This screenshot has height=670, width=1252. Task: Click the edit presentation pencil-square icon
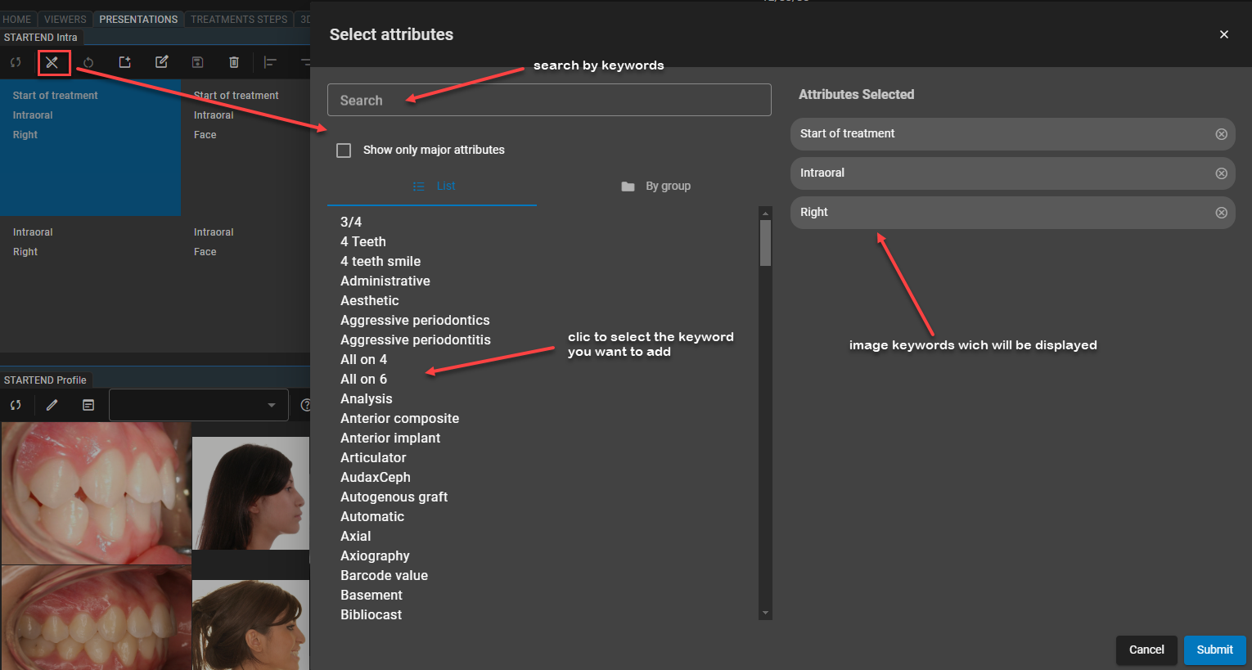pos(162,62)
